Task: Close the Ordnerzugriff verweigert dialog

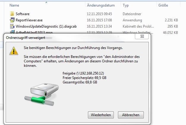Action: point(142,36)
